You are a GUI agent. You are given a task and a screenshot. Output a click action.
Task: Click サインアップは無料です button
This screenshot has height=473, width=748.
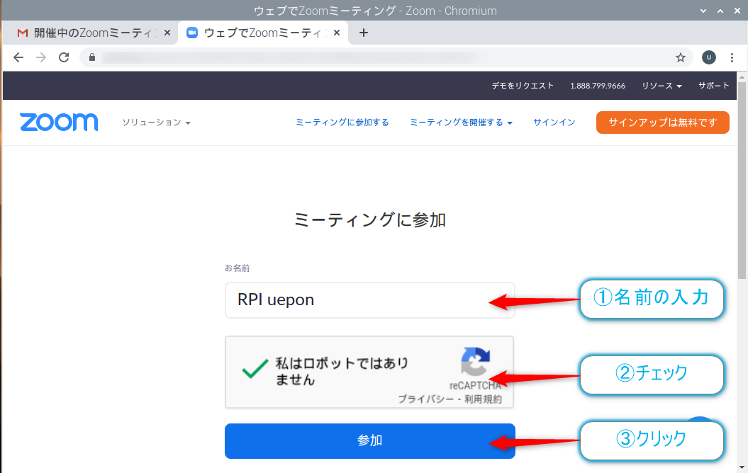click(x=663, y=122)
